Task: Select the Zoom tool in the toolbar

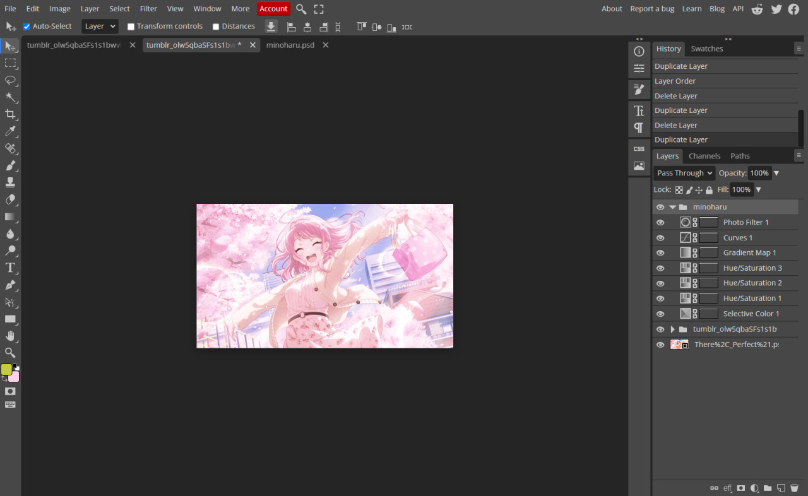Action: (11, 353)
